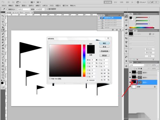160x120 pixels.
Task: Select the Spot Healing Brush tool
Action: tap(3, 33)
